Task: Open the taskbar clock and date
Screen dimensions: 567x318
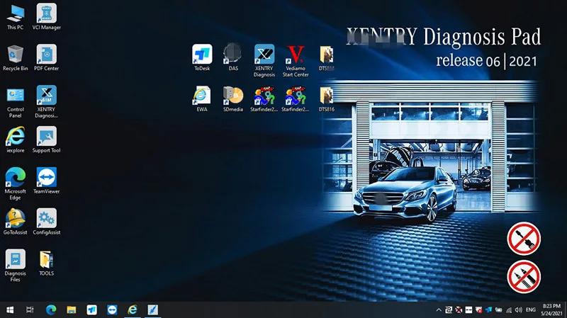Action: point(551,310)
